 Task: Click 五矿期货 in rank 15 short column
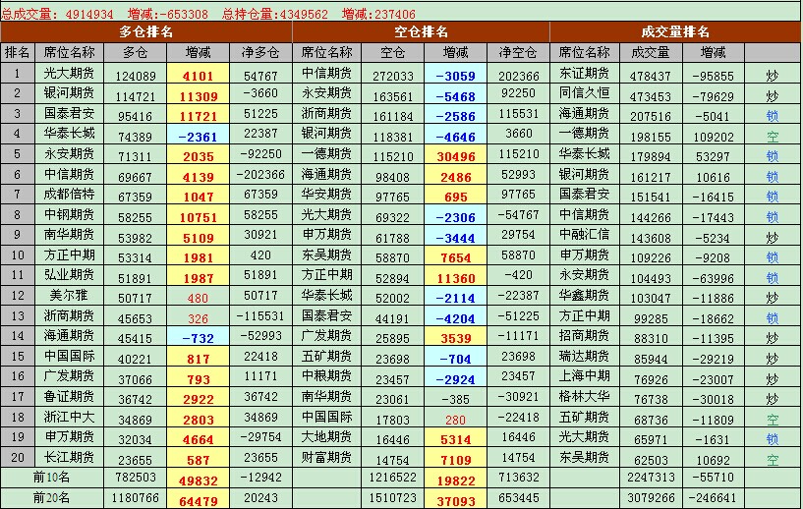(x=326, y=356)
